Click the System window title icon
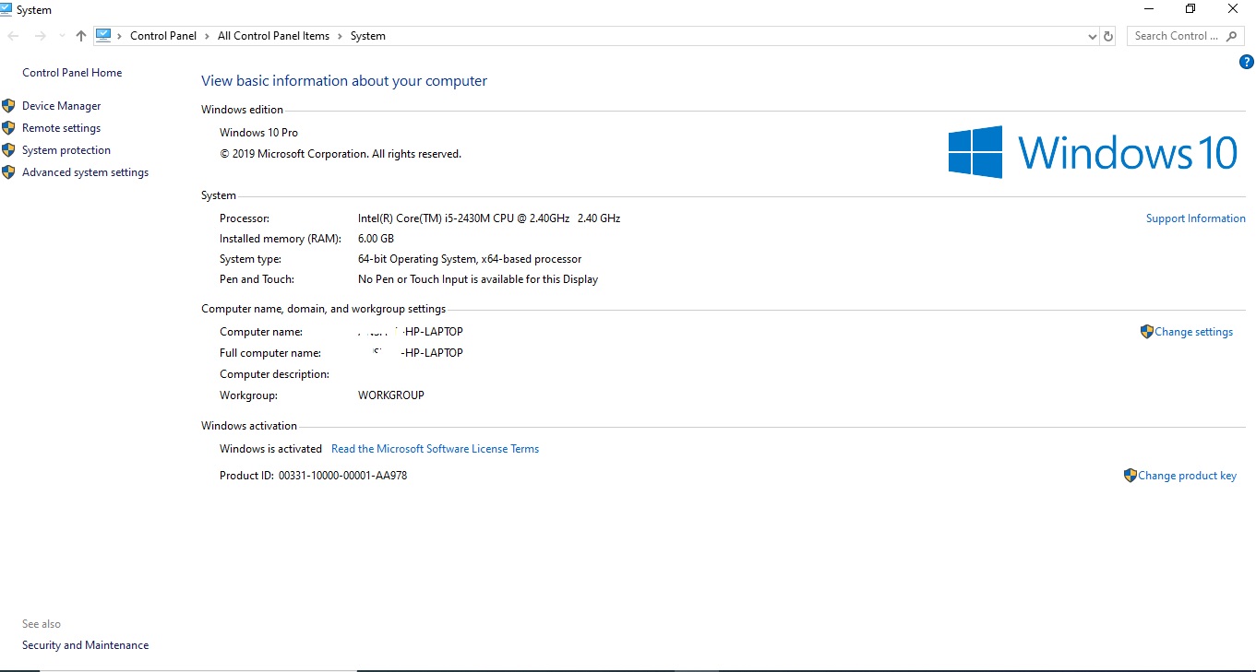1256x672 pixels. coord(7,9)
